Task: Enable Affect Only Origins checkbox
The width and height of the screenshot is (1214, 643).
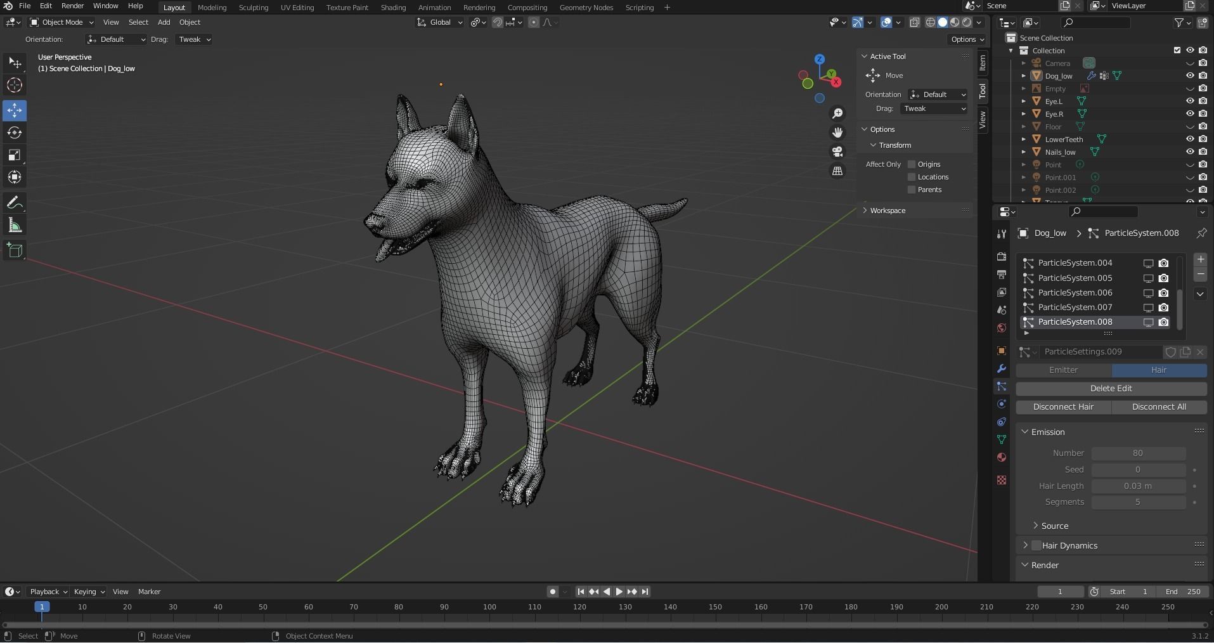Action: (x=912, y=164)
